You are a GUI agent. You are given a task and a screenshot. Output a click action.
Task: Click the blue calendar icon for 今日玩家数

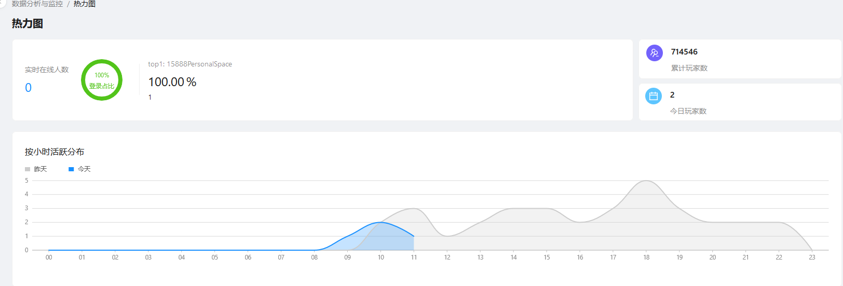[x=654, y=96]
